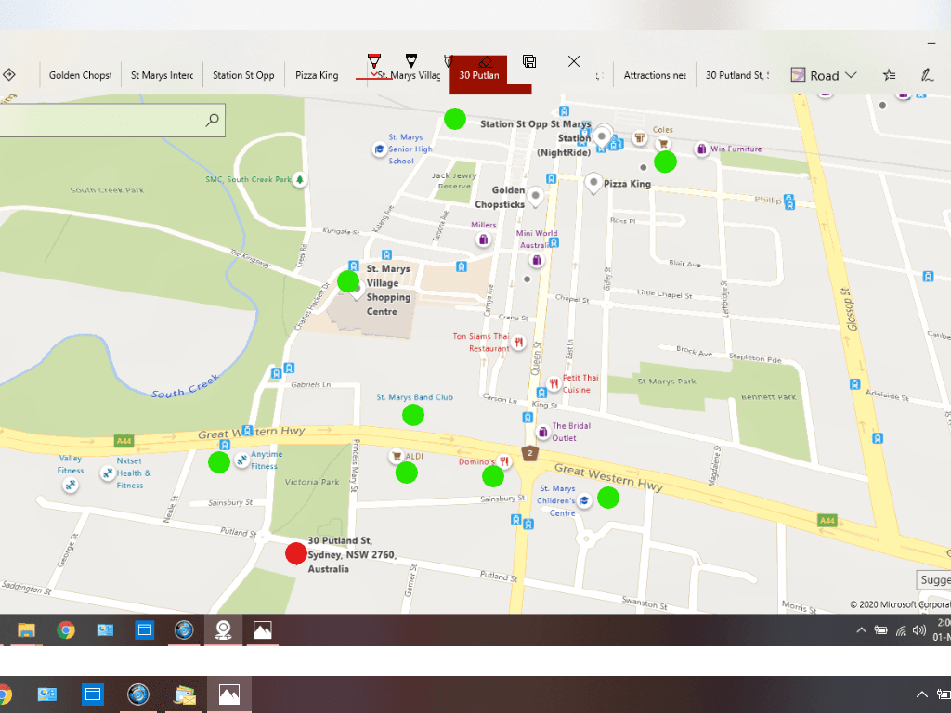951x713 pixels.
Task: Open the directions icon on toolbar
Action: pos(9,75)
